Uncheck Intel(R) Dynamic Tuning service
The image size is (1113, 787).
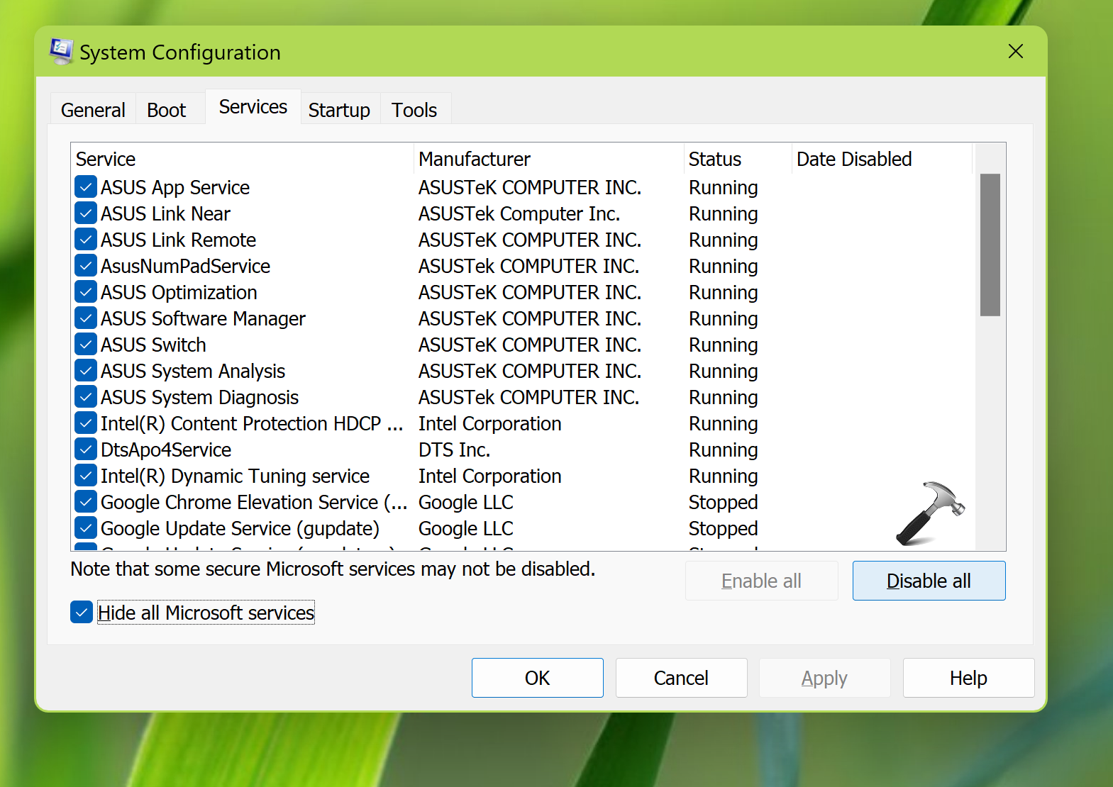pyautogui.click(x=86, y=476)
